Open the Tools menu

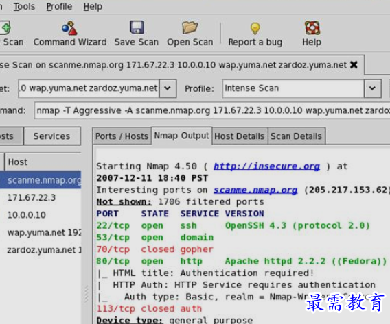coord(24,7)
